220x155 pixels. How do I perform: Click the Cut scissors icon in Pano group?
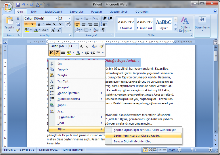[x=18, y=18]
